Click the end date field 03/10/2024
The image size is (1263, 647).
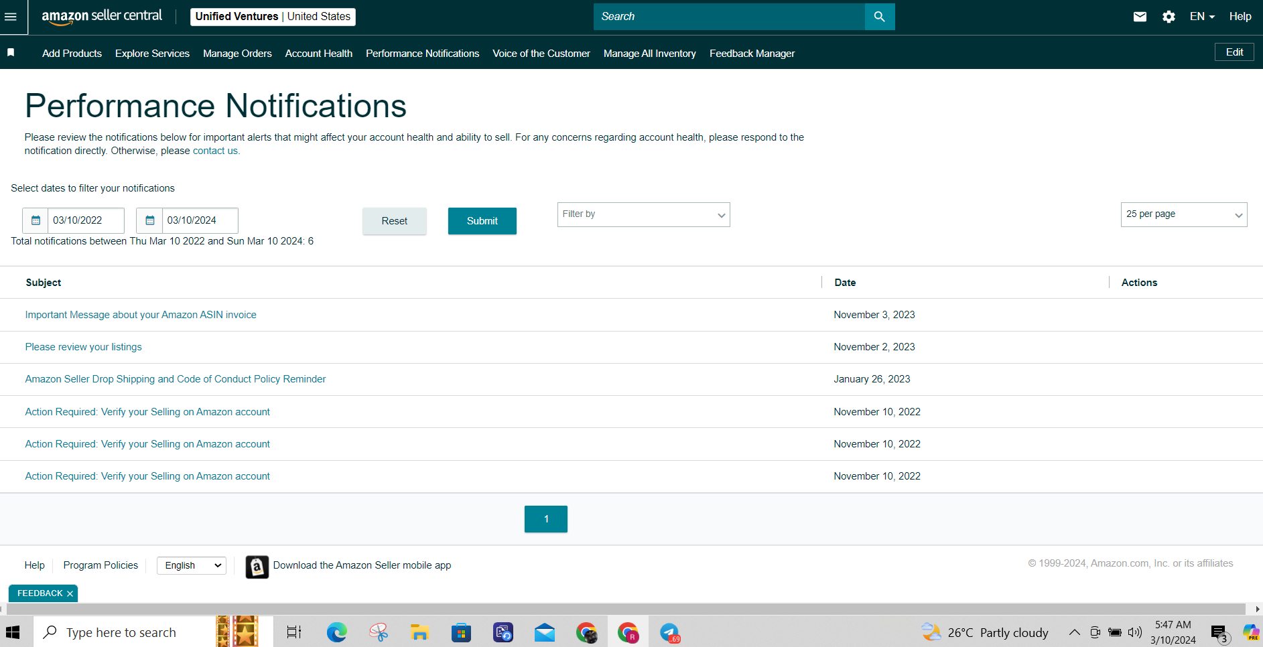(x=200, y=220)
